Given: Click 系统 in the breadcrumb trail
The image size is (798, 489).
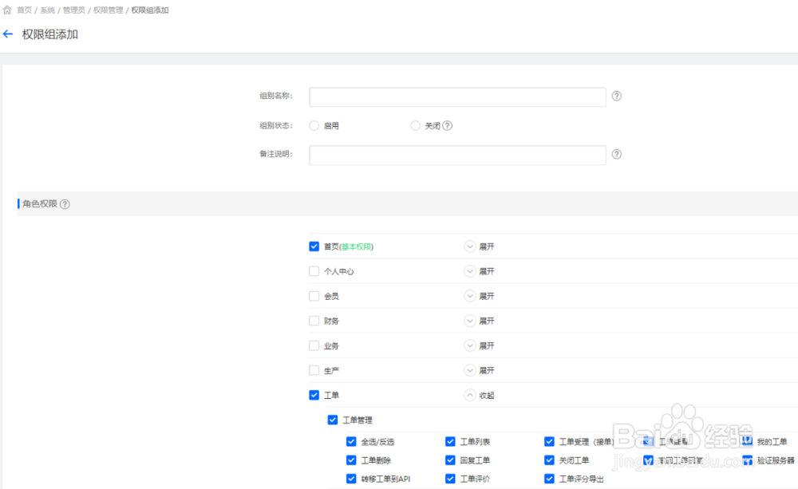Looking at the screenshot, I should [x=46, y=10].
